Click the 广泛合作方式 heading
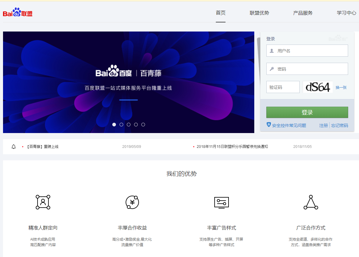Image resolution: width=359 pixels, height=257 pixels. click(311, 228)
